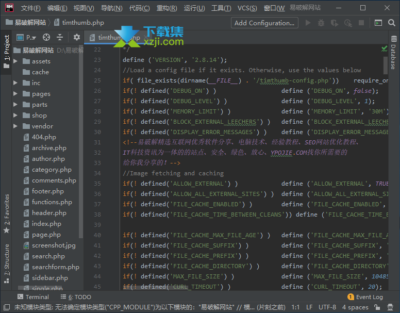Click the 2: Favorites side tab
Image resolution: width=400 pixels, height=313 pixels.
tap(7, 214)
